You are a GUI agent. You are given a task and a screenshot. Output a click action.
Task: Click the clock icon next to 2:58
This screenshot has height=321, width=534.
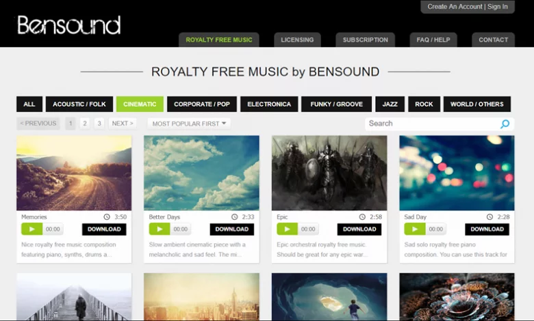point(362,217)
